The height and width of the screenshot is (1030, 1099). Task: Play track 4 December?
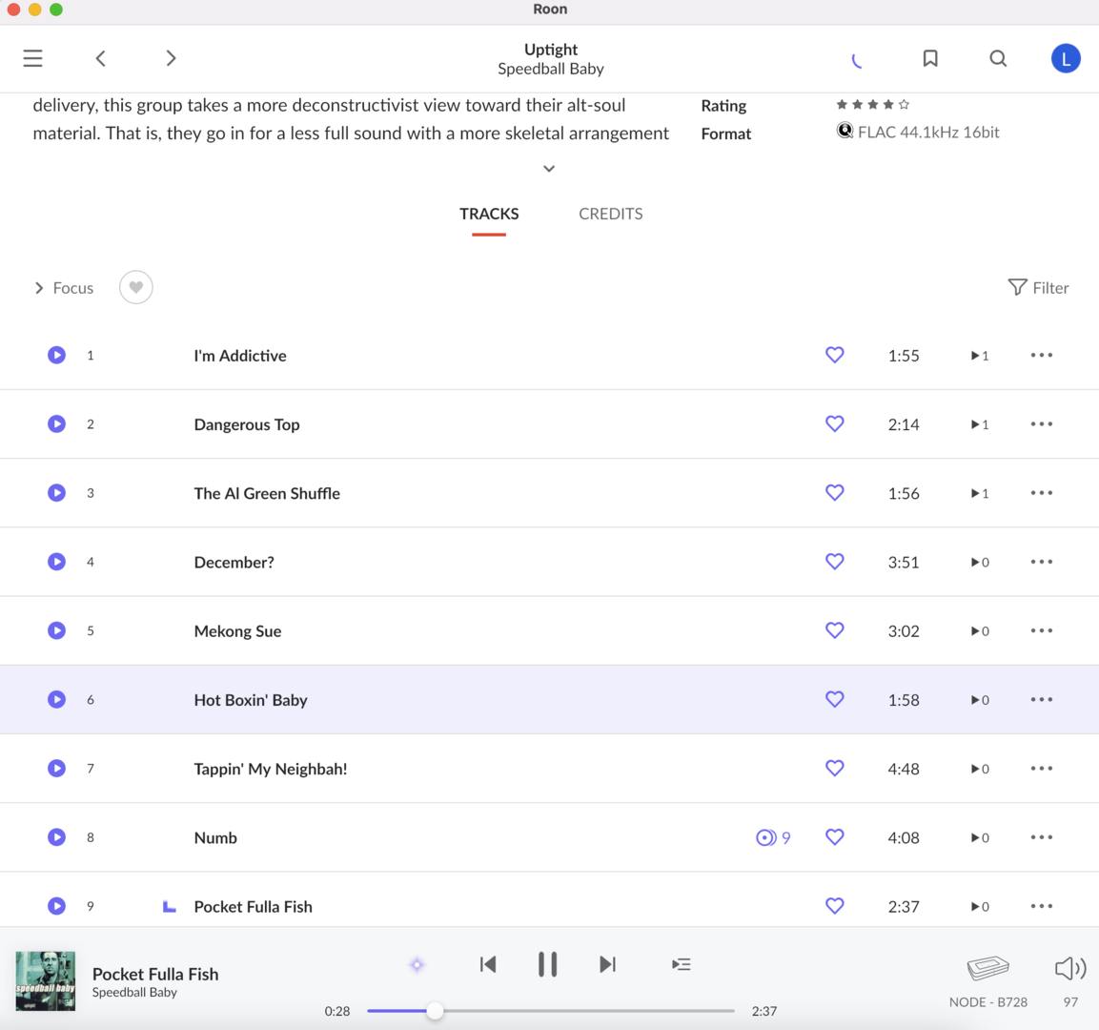[x=57, y=562]
